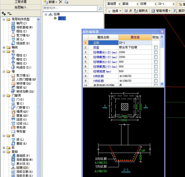Open the 基础层 floor dropdown
Viewport: 185px width, 177px height.
point(119,4)
